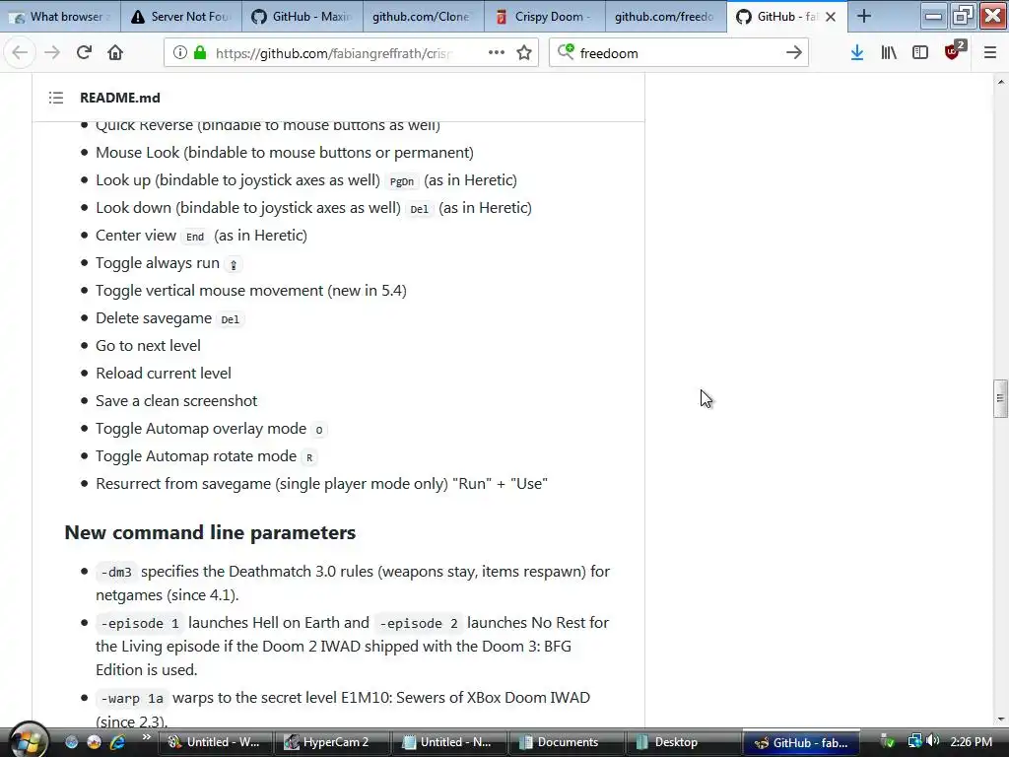1009x757 pixels.
Task: Click the page vertical scrollbar thumb
Action: point(1000,398)
